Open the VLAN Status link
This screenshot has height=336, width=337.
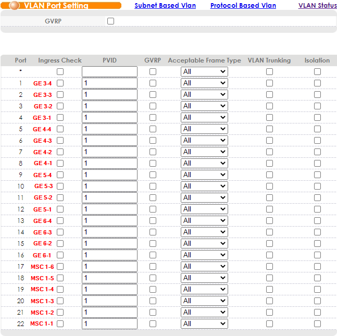pos(317,6)
